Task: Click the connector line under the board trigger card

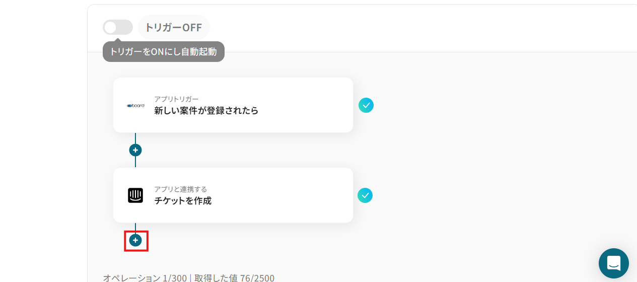Action: (135, 138)
